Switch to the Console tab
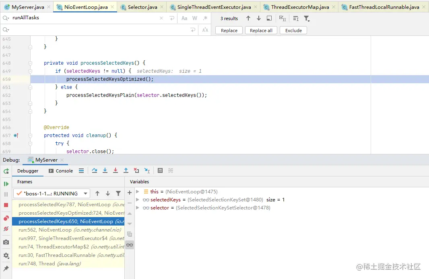Screen dimensions: 429x279 [61, 171]
